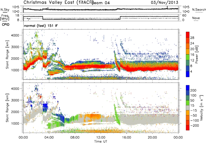Click the frequency step at 15:00
This screenshot has height=143, width=206.
pos(120,18)
